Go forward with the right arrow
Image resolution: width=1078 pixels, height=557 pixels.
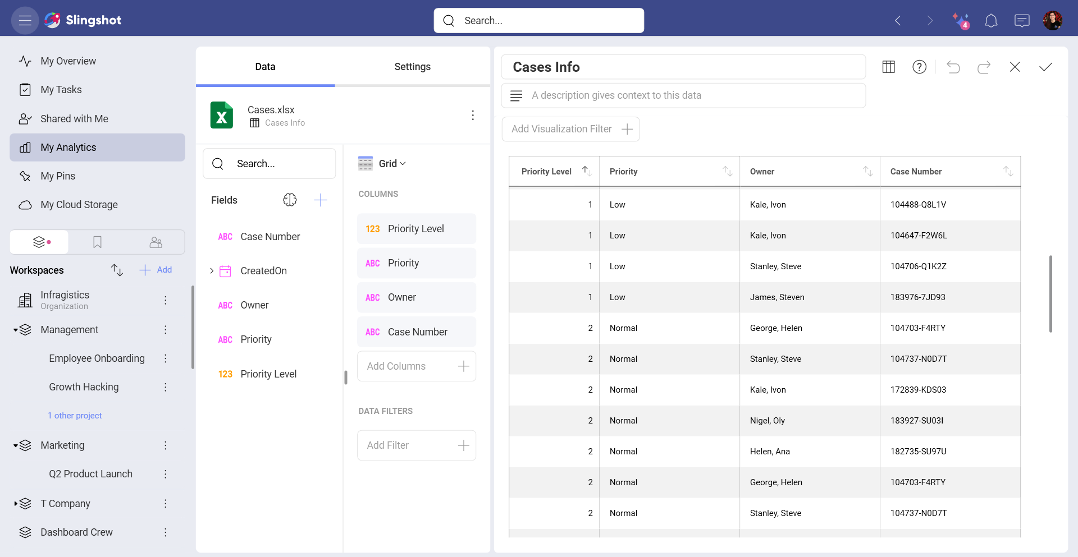pos(930,21)
